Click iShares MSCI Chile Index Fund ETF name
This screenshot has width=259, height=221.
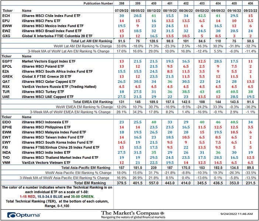click(x=51, y=16)
